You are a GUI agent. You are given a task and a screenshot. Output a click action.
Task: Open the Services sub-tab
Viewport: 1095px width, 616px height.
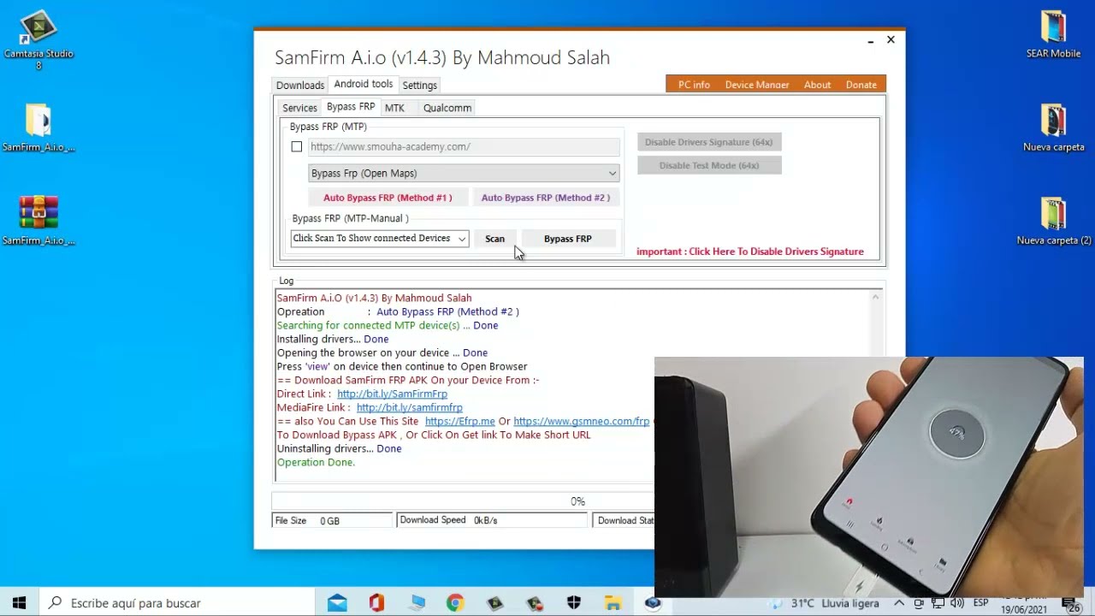pos(300,108)
